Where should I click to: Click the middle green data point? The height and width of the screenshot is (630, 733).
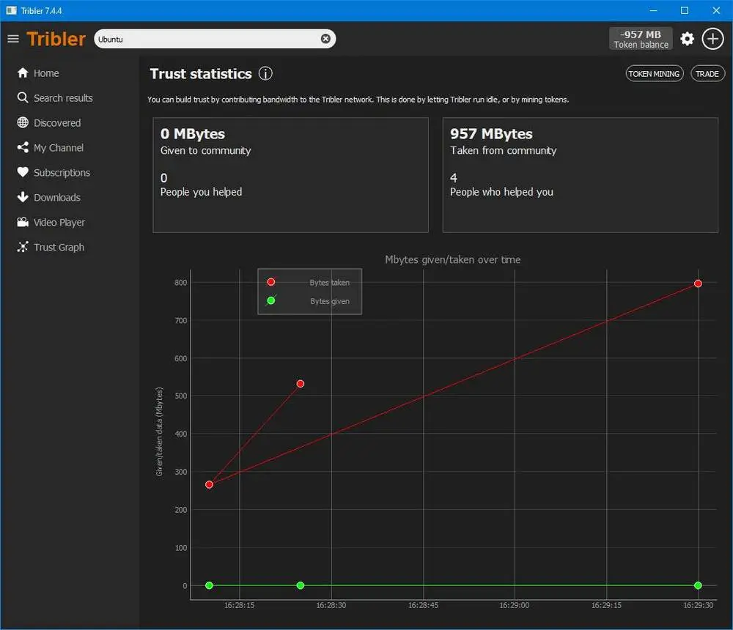click(x=300, y=585)
